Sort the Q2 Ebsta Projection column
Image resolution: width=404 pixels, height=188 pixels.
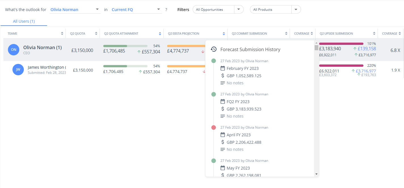tap(224, 34)
